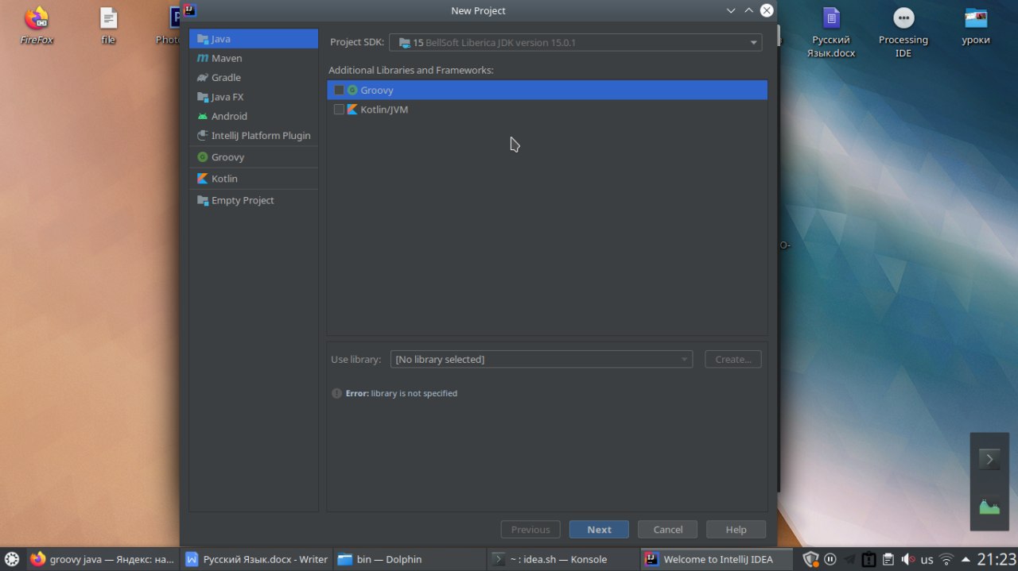Enable the Kotlin/JVM framework checkbox

click(339, 110)
